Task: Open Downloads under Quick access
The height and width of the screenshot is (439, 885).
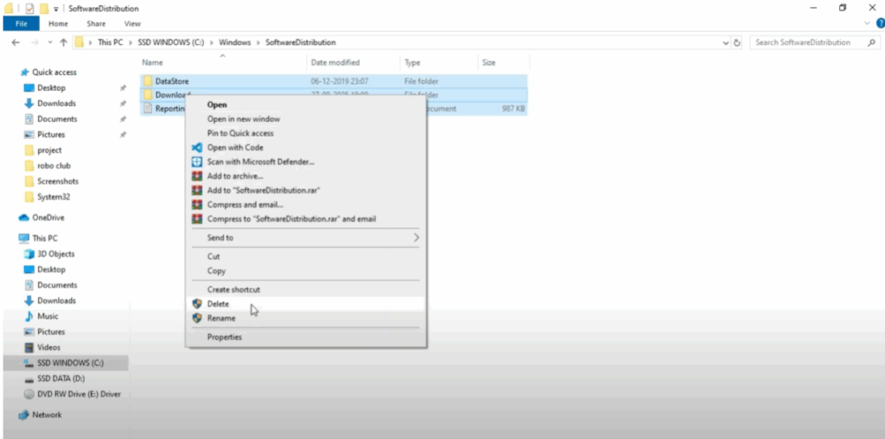Action: click(56, 103)
